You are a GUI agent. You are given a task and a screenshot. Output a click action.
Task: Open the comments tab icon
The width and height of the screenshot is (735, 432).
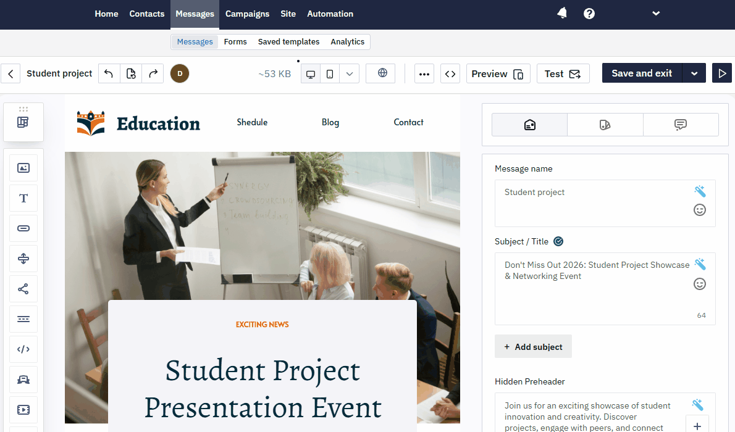681,125
